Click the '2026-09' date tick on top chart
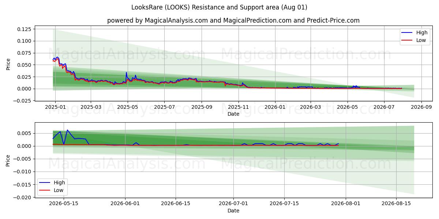The image size is (439, 219). point(421,107)
